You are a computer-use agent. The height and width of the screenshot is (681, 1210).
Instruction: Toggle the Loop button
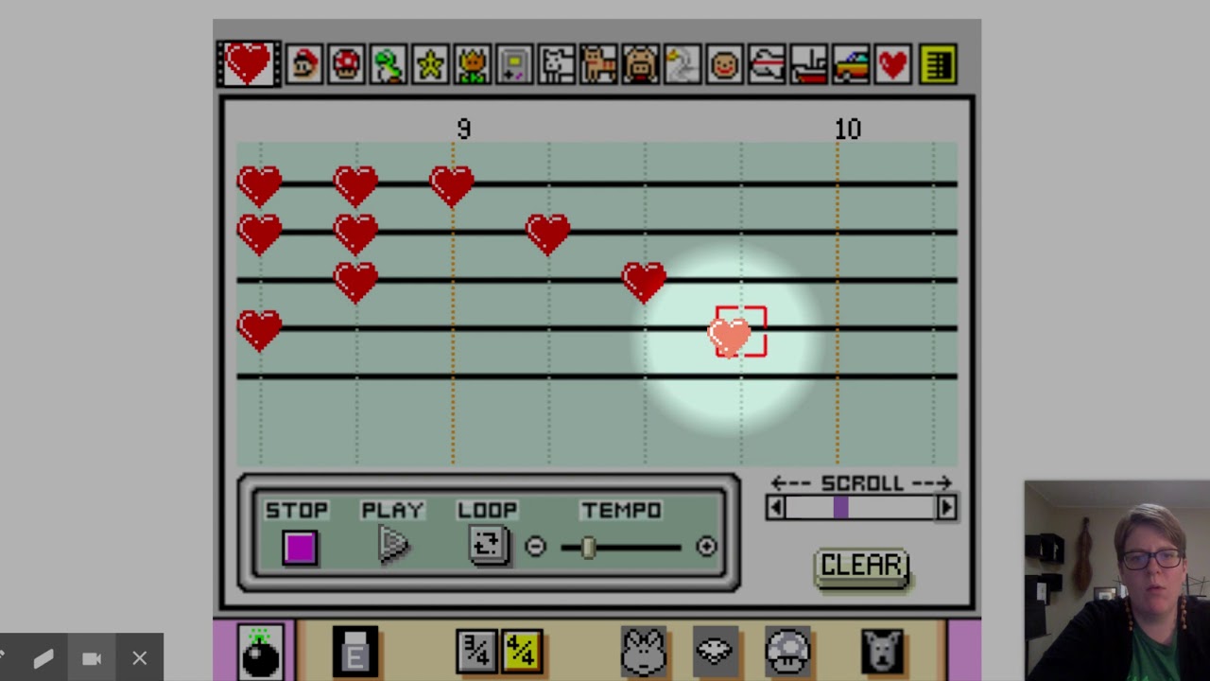[x=488, y=546]
